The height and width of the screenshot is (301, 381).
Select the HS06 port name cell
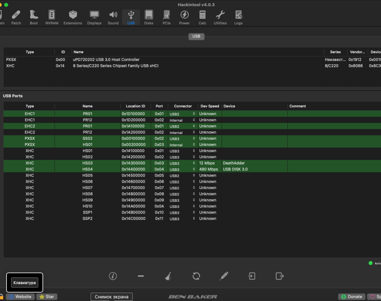point(88,181)
